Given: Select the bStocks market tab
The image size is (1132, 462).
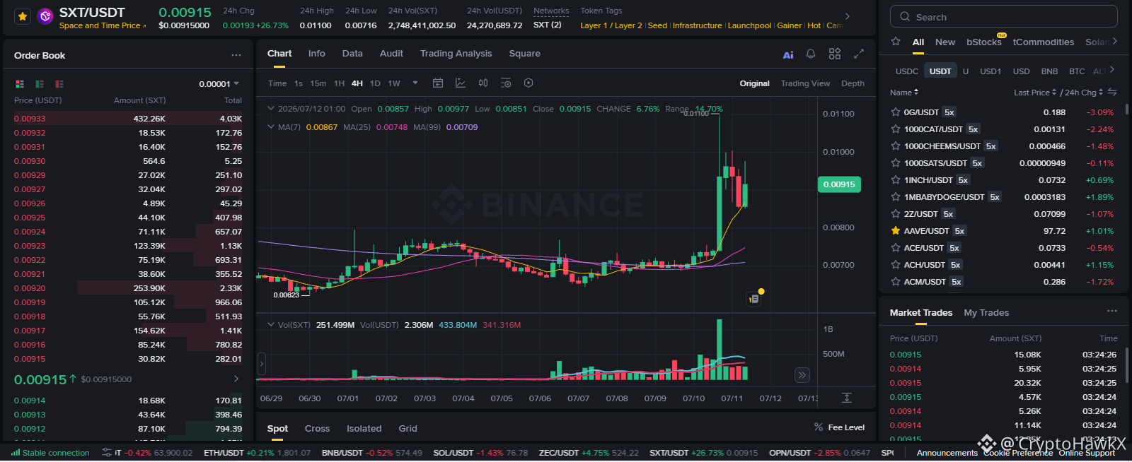Looking at the screenshot, I should tap(984, 42).
